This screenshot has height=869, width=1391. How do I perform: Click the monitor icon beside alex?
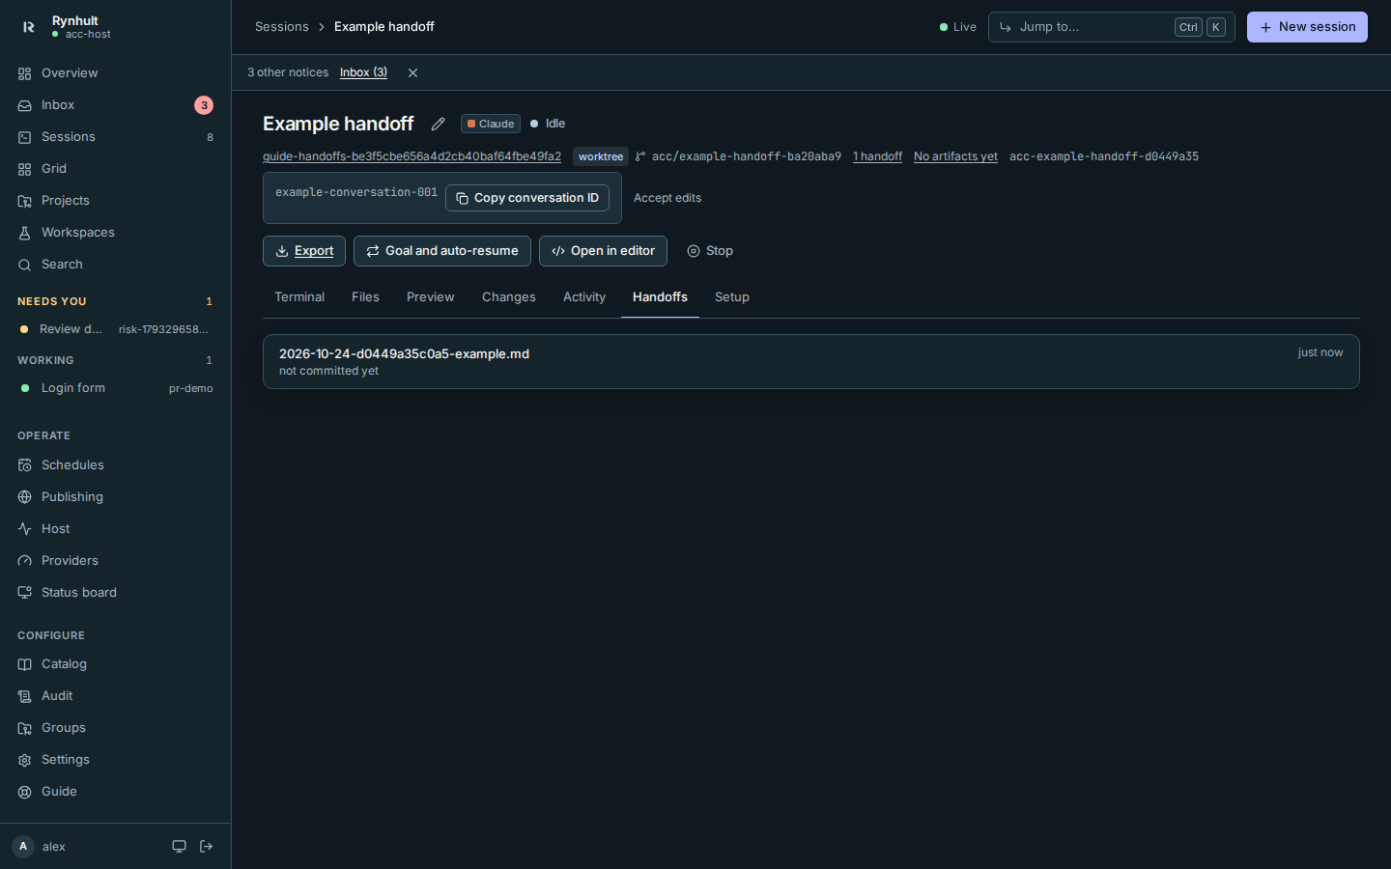179,847
